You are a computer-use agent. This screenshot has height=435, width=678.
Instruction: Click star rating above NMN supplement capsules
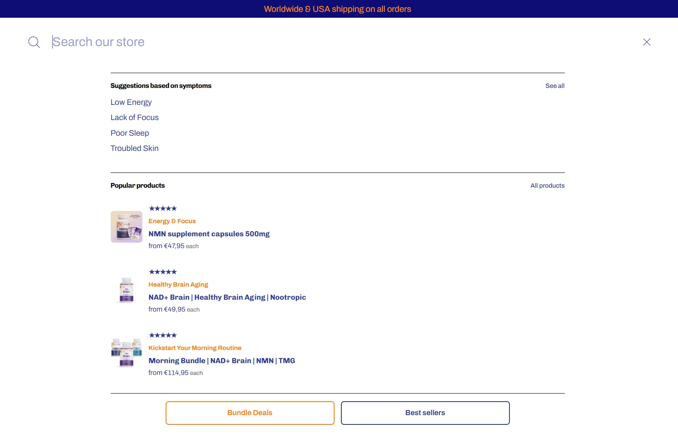pos(163,208)
